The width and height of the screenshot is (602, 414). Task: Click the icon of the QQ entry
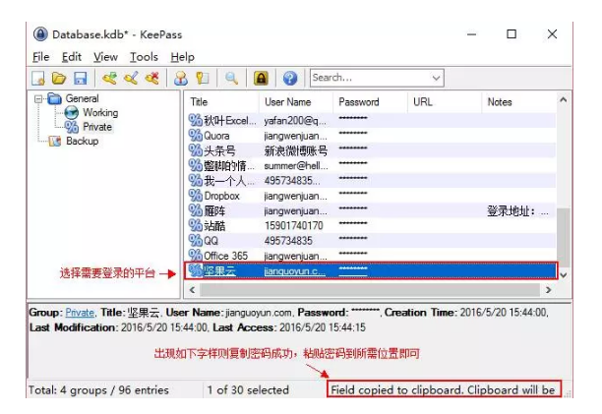(195, 241)
